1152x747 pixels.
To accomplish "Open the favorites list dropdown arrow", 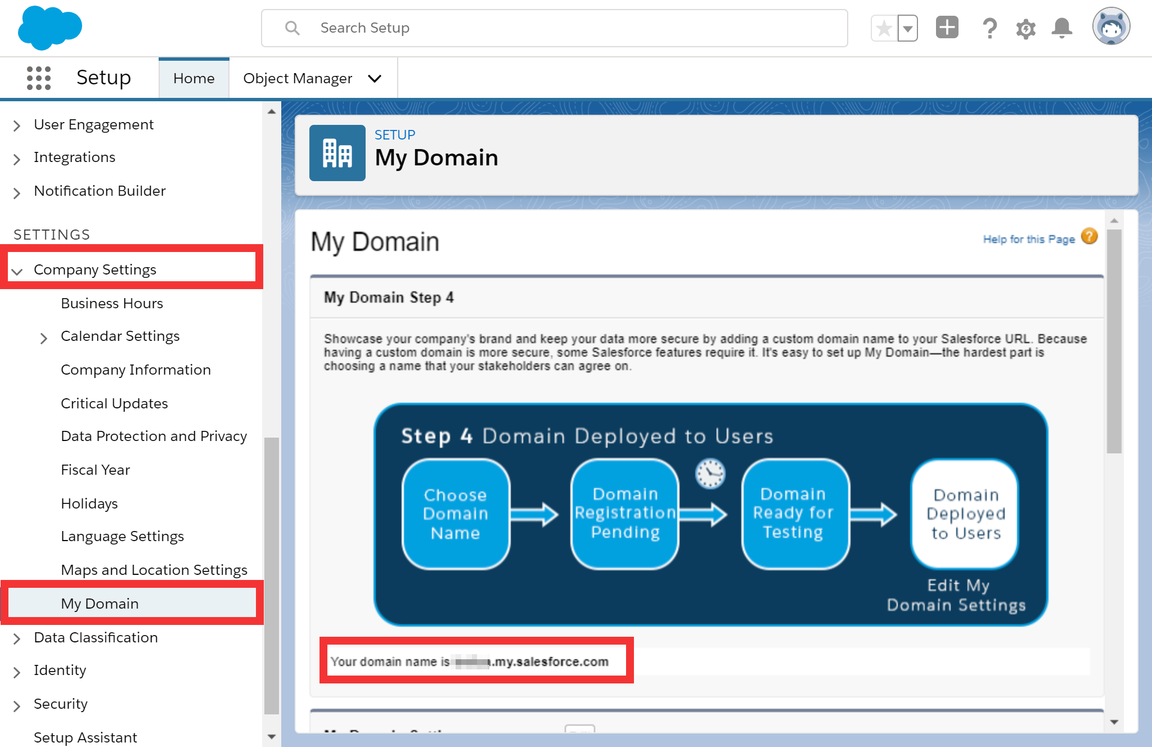I will [x=908, y=28].
